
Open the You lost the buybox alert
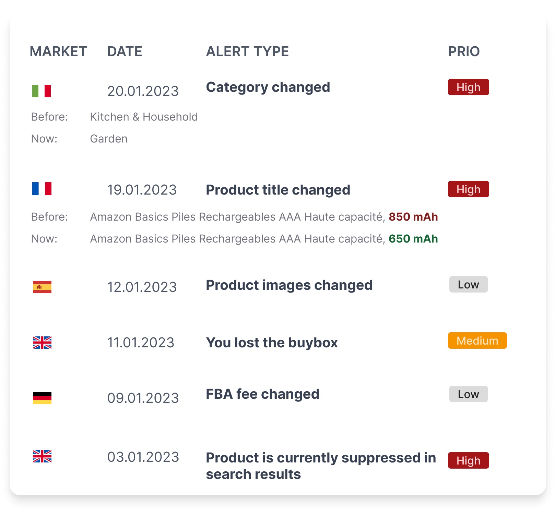272,343
